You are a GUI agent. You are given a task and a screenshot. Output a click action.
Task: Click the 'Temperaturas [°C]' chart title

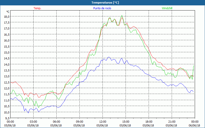click(x=105, y=3)
